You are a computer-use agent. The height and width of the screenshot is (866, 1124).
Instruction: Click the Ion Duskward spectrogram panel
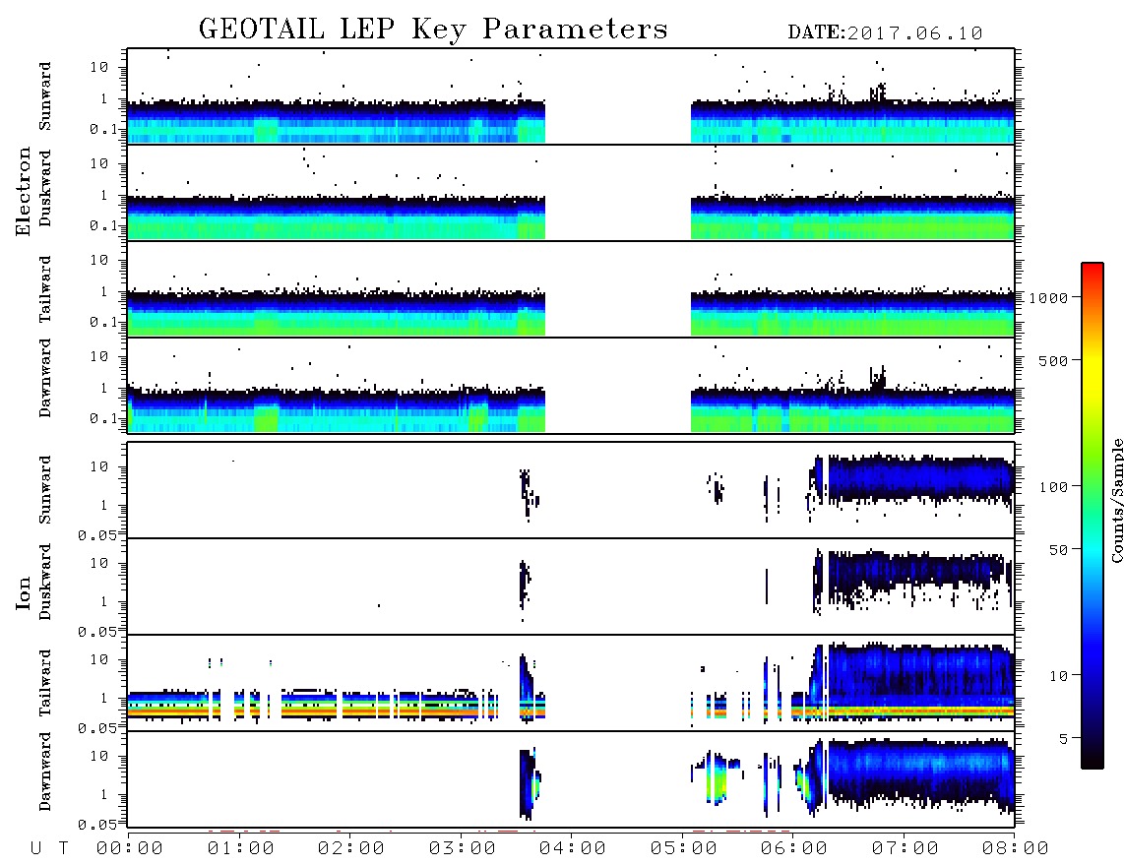(571, 586)
